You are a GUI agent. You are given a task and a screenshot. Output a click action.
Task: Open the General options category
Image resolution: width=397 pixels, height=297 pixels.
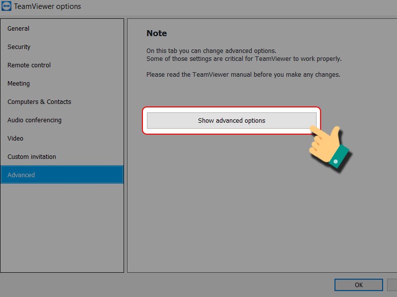[x=62, y=29]
